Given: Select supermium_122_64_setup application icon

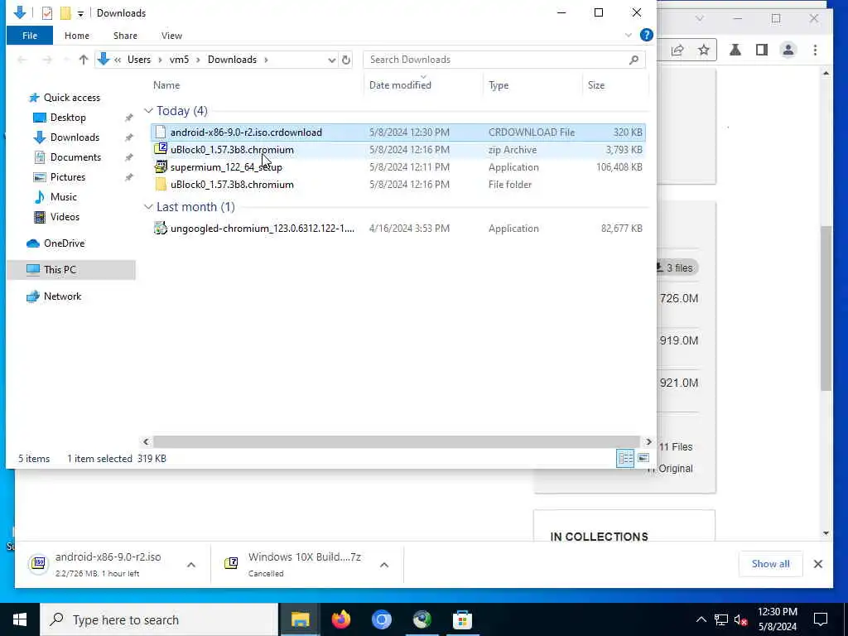Looking at the screenshot, I should coord(161,166).
